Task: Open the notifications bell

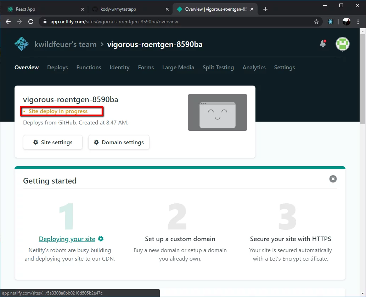Action: click(x=323, y=43)
